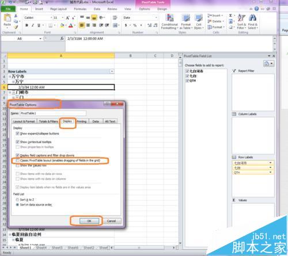
Task: Open Find & Select menu
Action: tap(253, 22)
